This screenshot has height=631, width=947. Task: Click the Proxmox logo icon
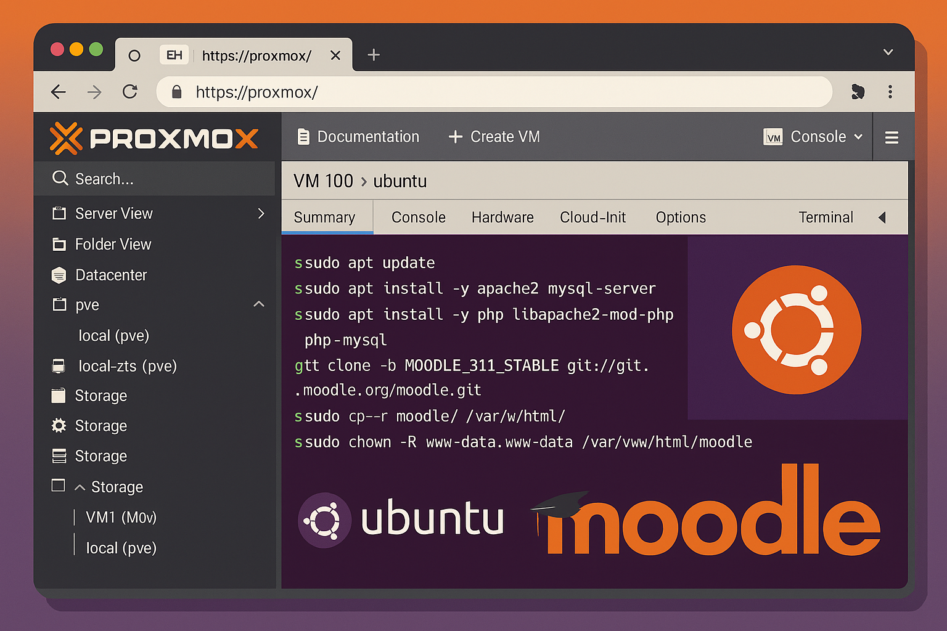coord(66,138)
